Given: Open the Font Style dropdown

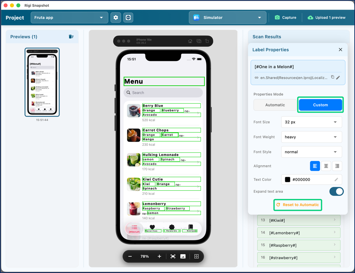Looking at the screenshot, I should click(312, 152).
